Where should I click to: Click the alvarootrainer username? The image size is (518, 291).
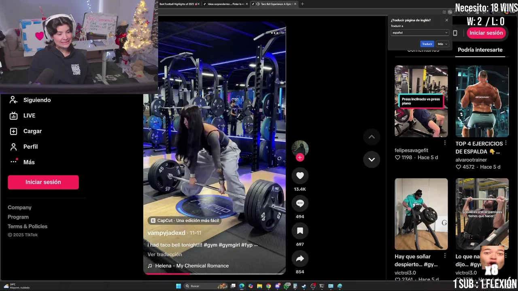(x=471, y=160)
